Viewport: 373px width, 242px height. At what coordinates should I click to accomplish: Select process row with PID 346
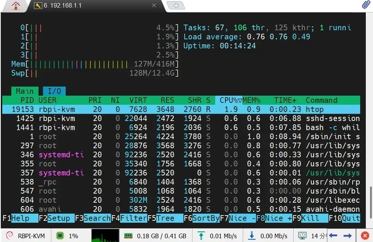tap(181, 155)
